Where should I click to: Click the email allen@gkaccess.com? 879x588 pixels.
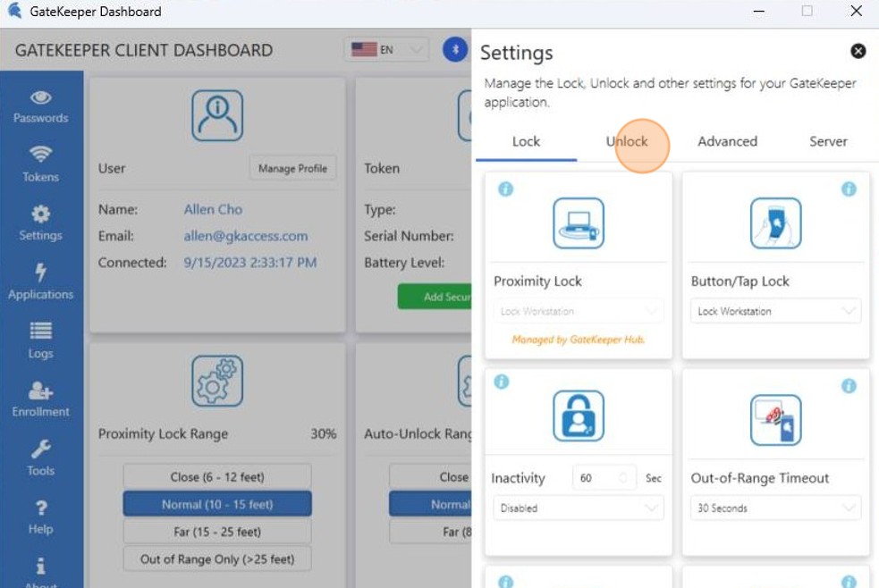point(246,236)
